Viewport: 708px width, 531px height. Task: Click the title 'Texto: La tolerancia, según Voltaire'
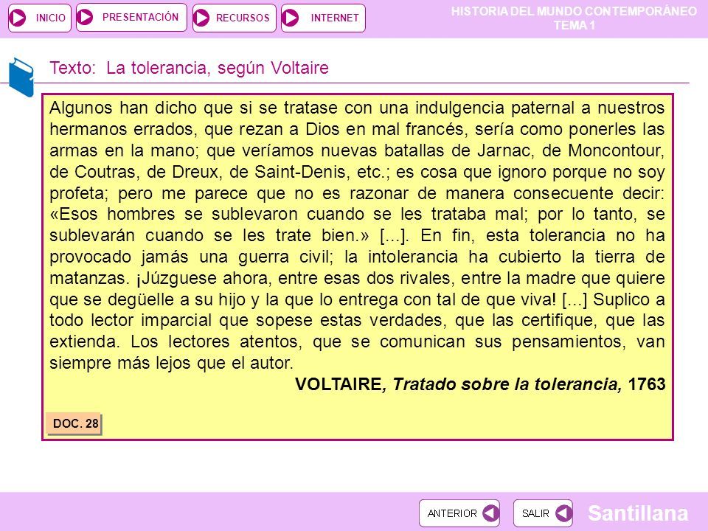pyautogui.click(x=190, y=68)
